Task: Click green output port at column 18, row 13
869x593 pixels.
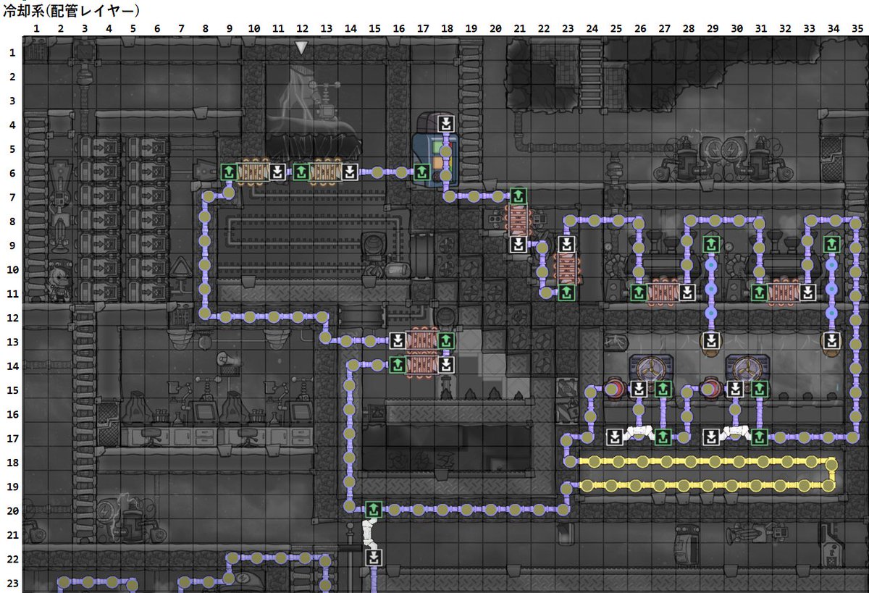Action: (x=447, y=340)
